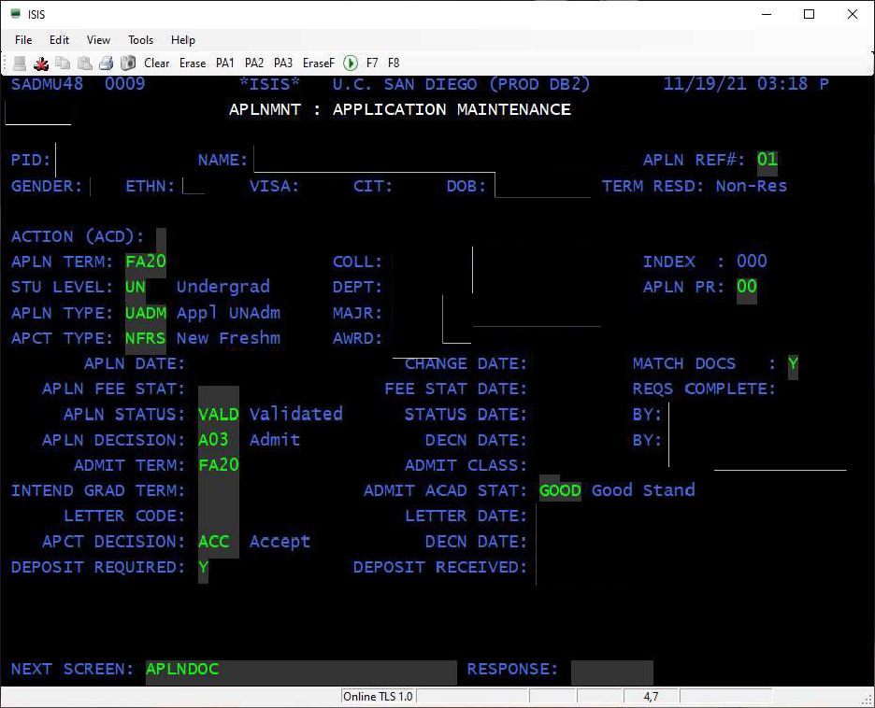Maximize the ISIS window
Viewport: 875px width, 708px height.
[x=810, y=15]
